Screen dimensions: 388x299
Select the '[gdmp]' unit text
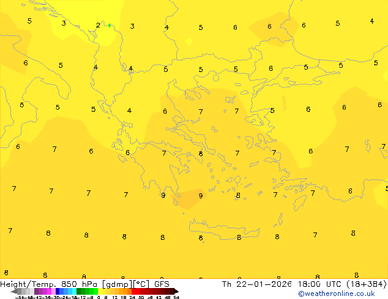tap(117, 284)
